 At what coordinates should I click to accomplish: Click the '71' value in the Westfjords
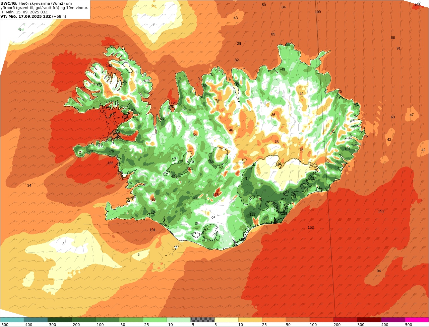[x=99, y=85]
